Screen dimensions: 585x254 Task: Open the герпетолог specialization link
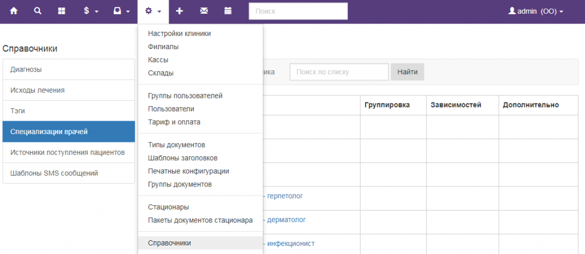(x=286, y=196)
